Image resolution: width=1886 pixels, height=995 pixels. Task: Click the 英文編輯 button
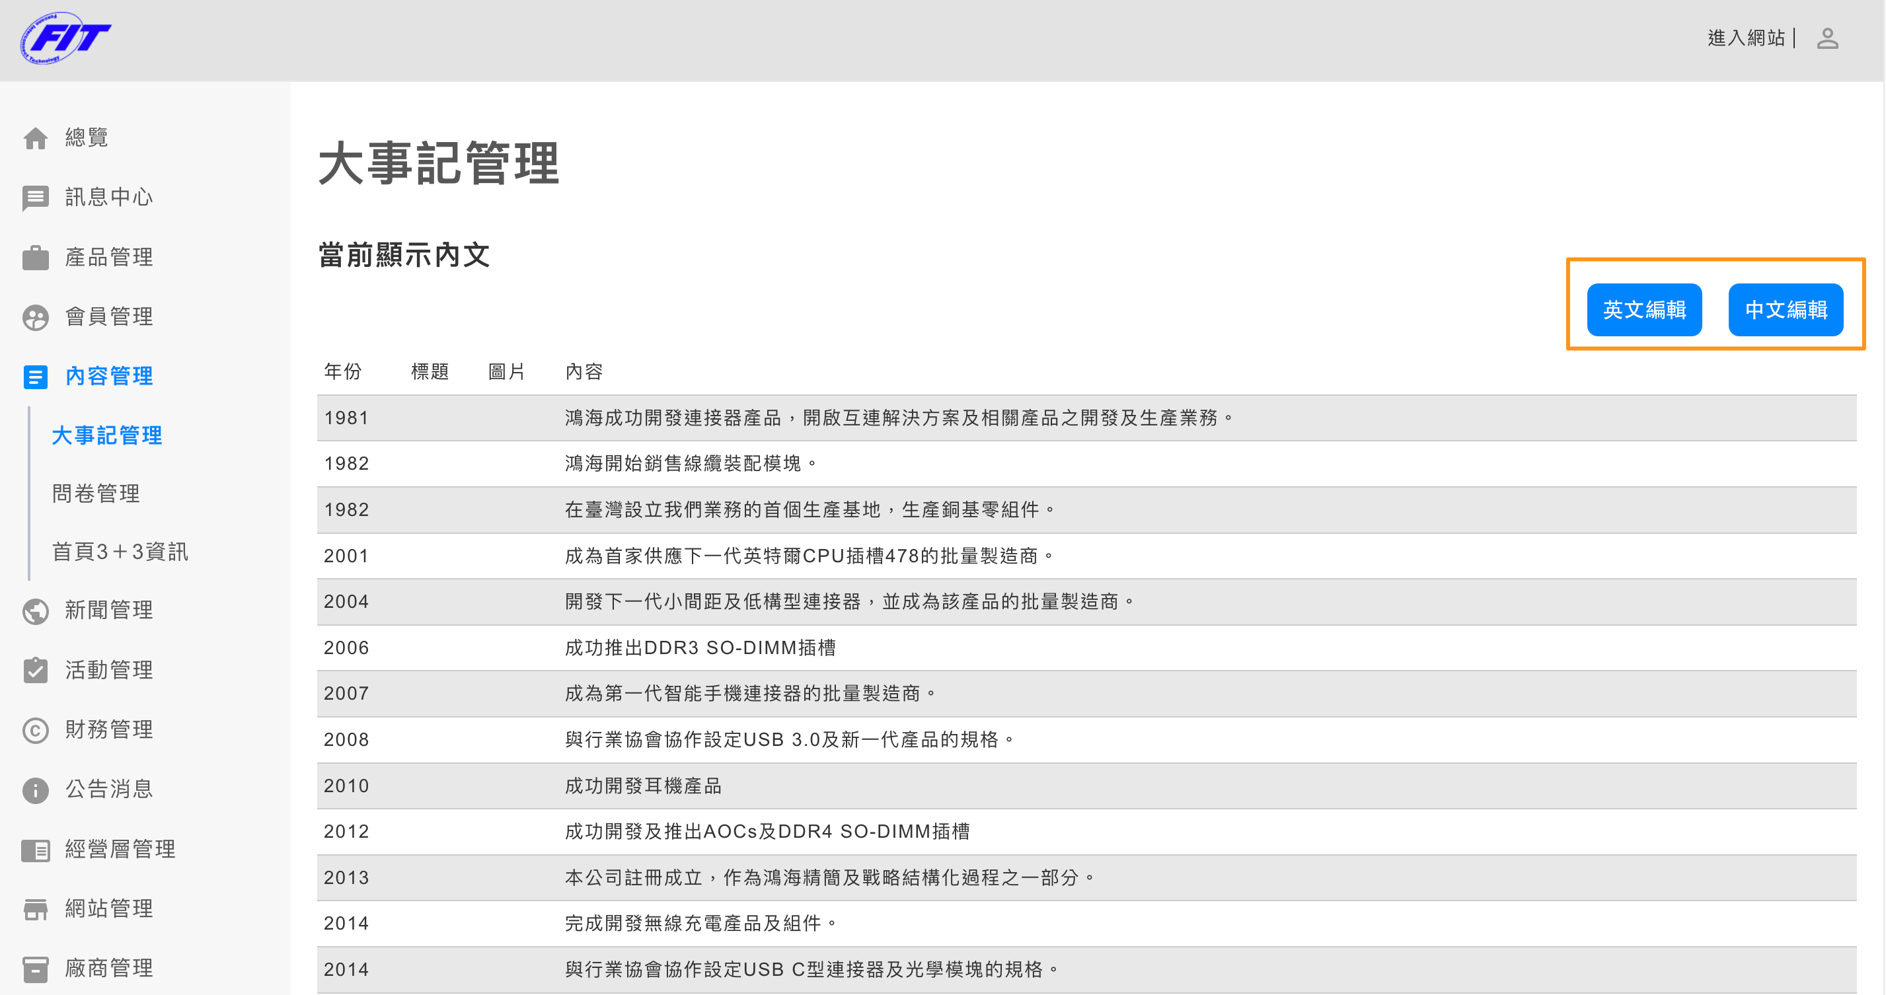1643,310
